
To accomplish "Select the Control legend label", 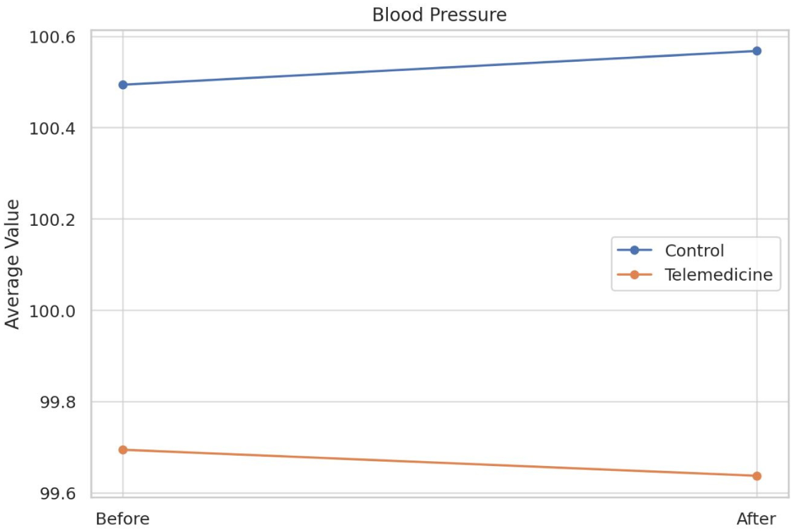I will (694, 250).
